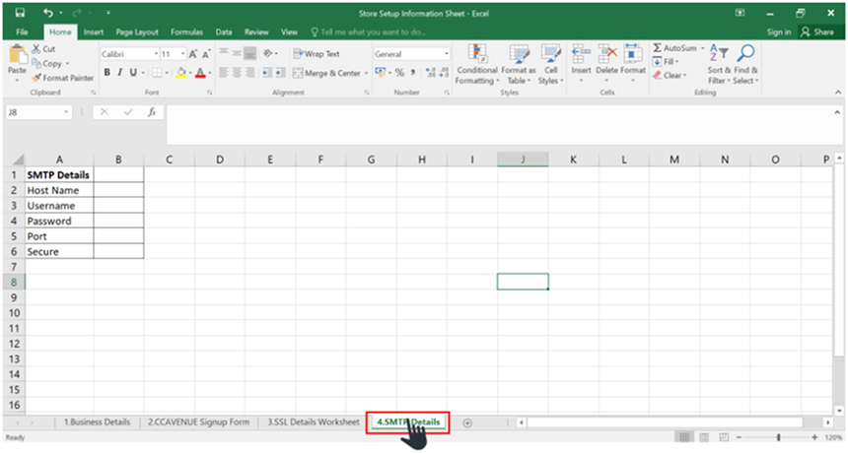Click the Format Painter icon
The width and height of the screenshot is (848, 454).
pos(36,77)
